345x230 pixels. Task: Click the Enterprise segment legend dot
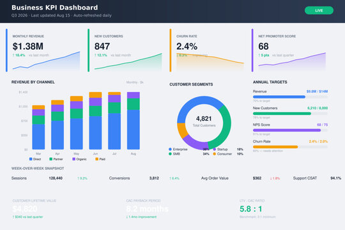pyautogui.click(x=170, y=149)
